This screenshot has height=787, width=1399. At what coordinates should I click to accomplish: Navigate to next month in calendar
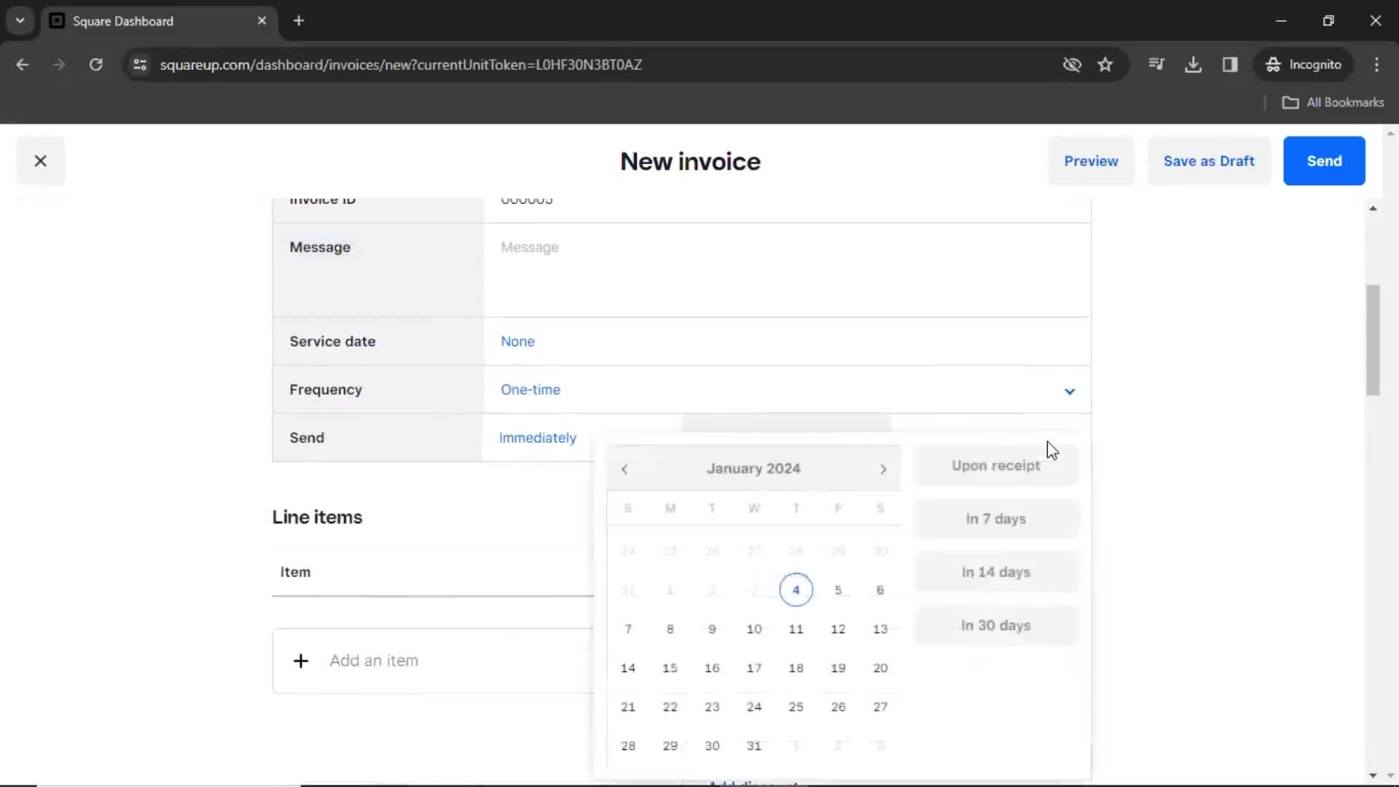[x=882, y=468]
